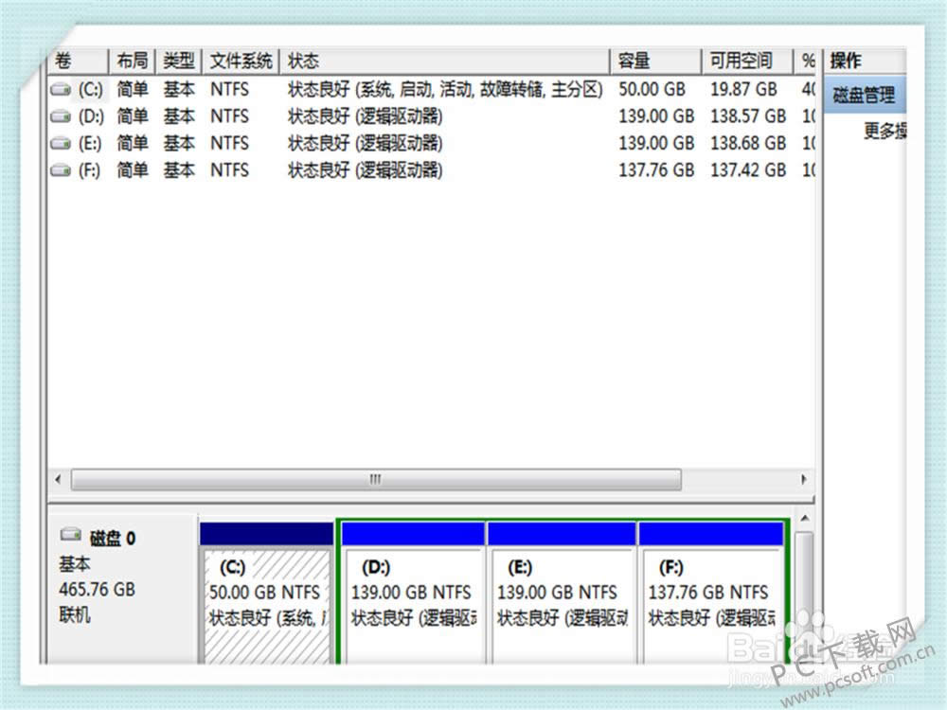Open 更多操作 in the actions pane
Image resolution: width=947 pixels, height=710 pixels.
coord(884,132)
